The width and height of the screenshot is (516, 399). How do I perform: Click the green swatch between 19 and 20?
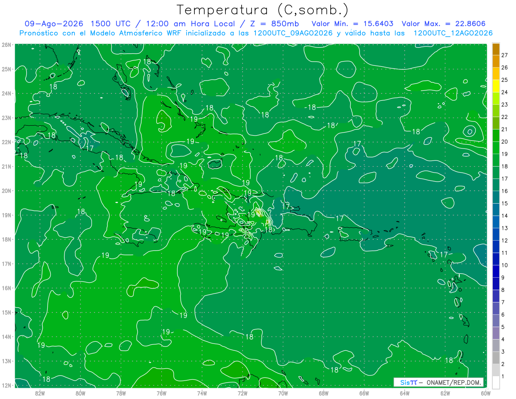click(496, 148)
